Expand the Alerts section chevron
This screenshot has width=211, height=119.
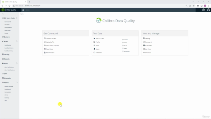click(x=17, y=63)
